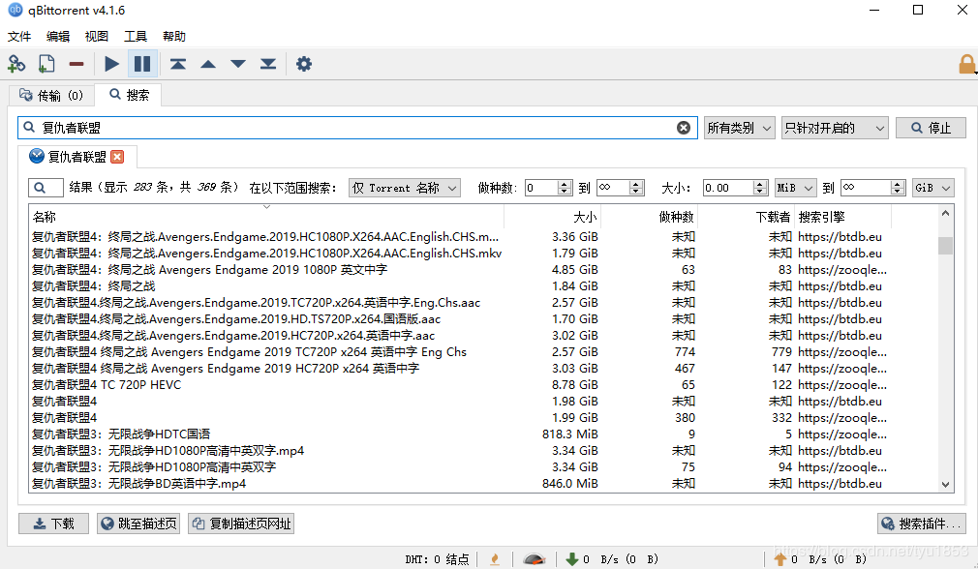Viewport: 978px width, 569px height.
Task: Lock the qBittorrent UI padlock icon
Action: (x=966, y=64)
